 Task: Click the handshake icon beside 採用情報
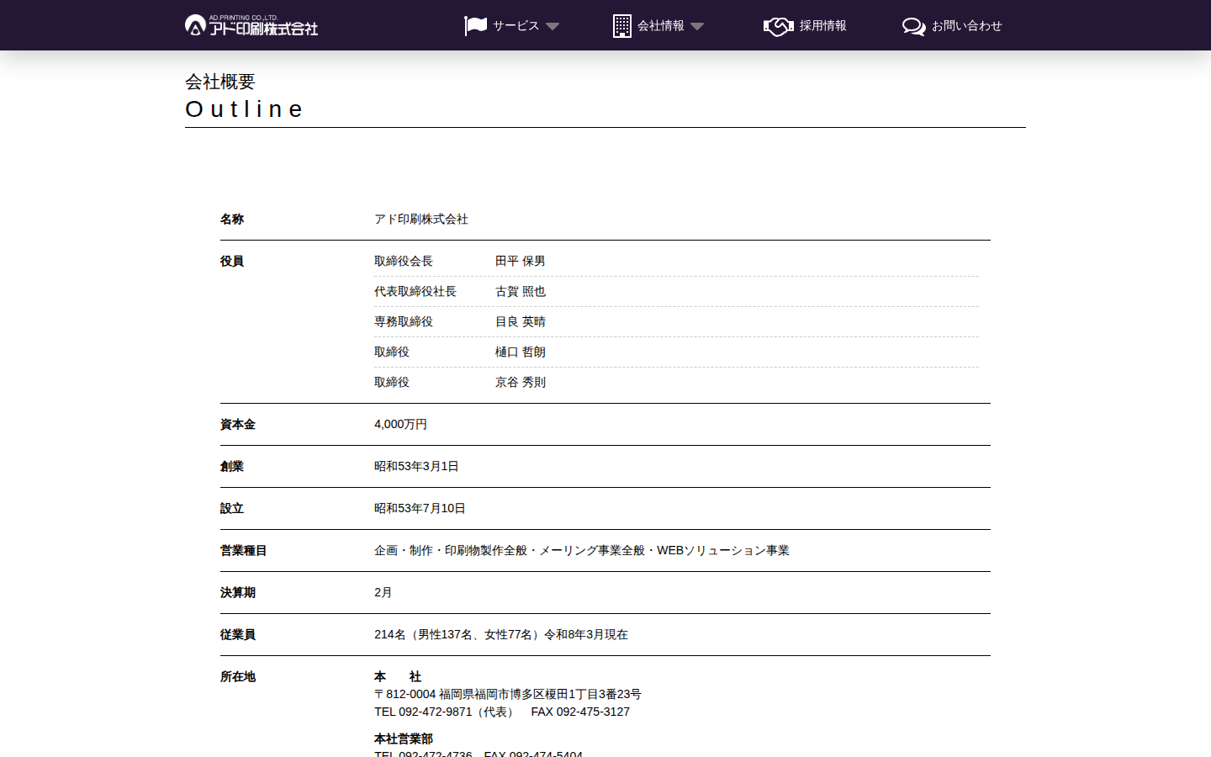[x=779, y=26]
